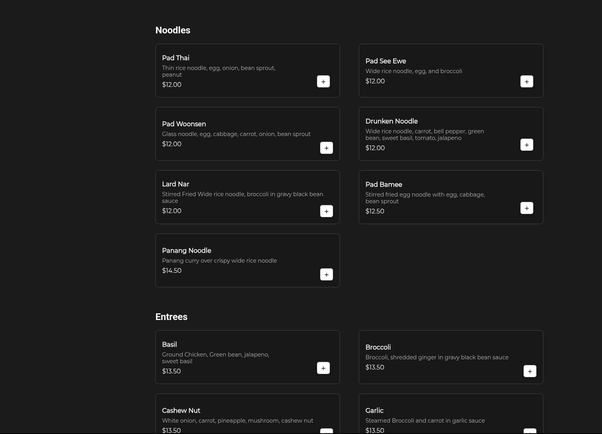This screenshot has height=434, width=602.
Task: Add Pad See Ewe with its plus icon
Action: pos(527,81)
